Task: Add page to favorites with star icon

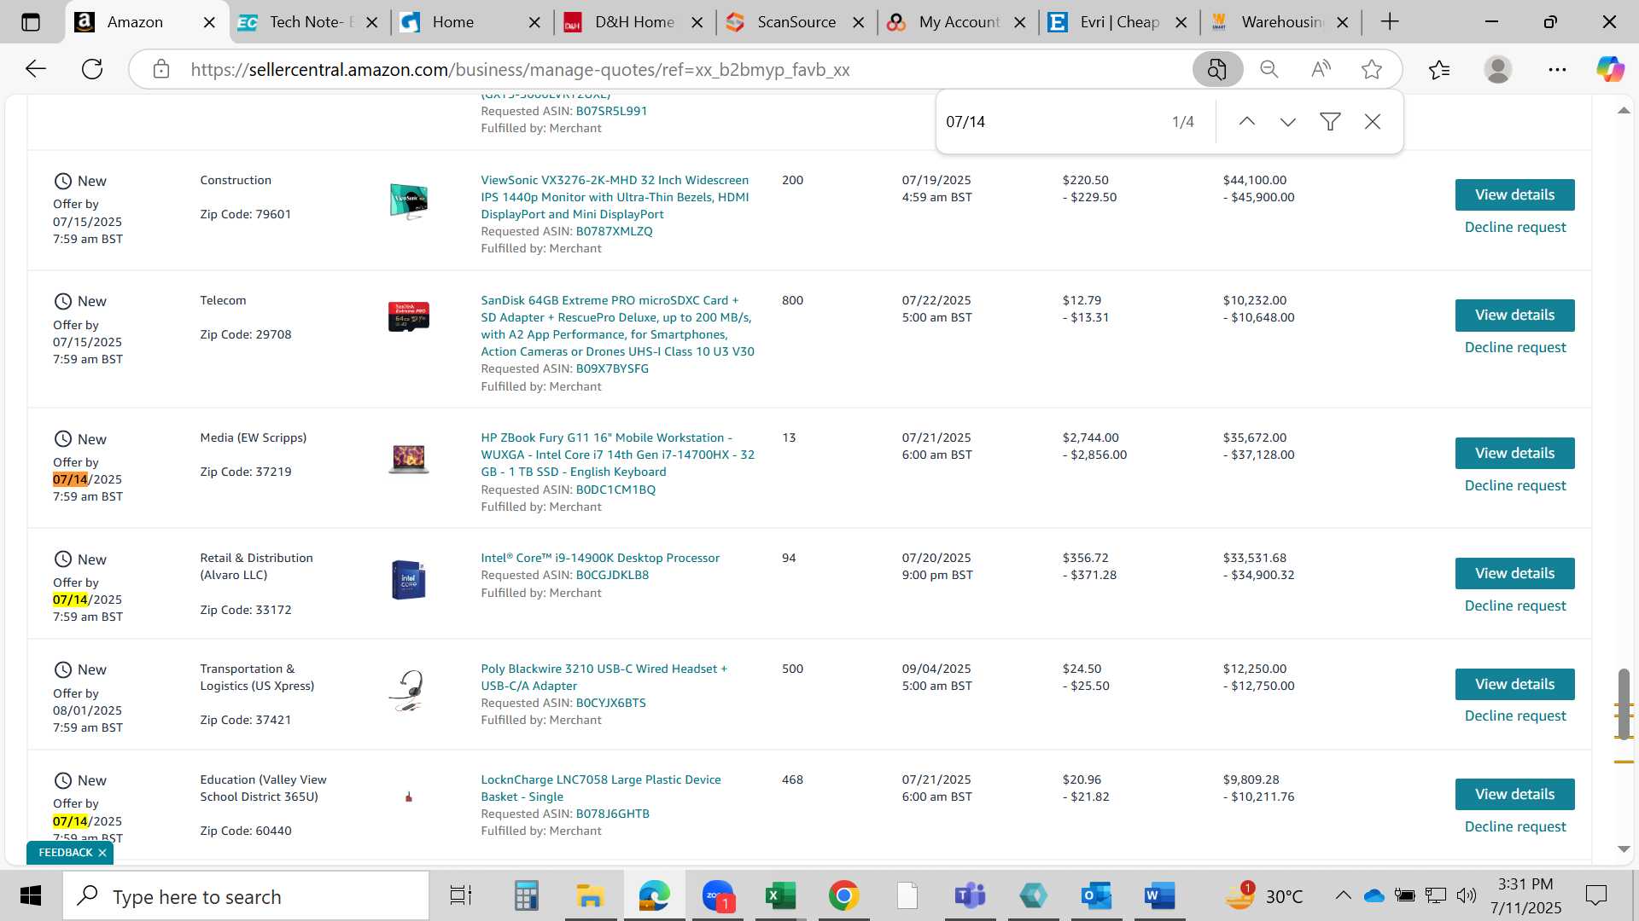Action: point(1372,69)
